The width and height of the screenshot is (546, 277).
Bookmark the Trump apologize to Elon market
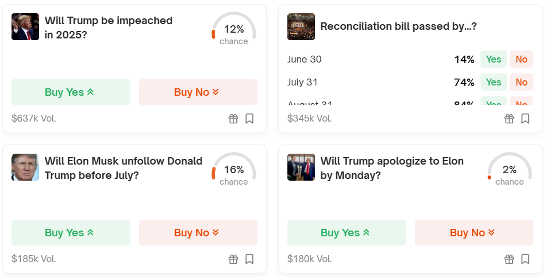(525, 259)
